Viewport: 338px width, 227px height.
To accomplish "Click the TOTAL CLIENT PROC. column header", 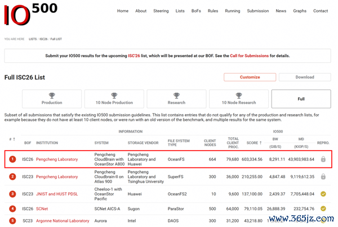I will [233, 143].
